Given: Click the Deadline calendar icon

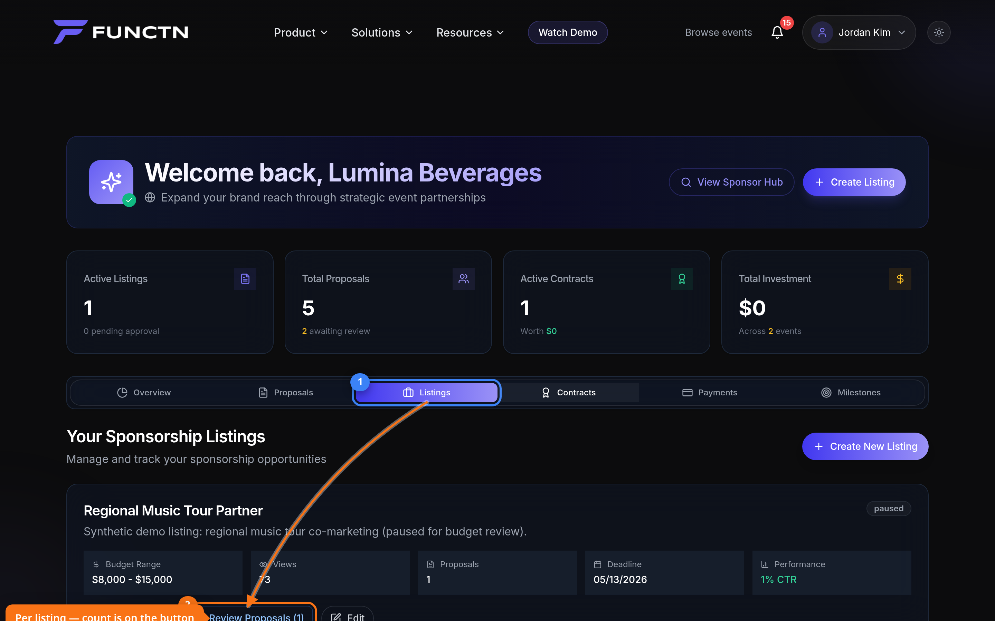Looking at the screenshot, I should [x=598, y=564].
